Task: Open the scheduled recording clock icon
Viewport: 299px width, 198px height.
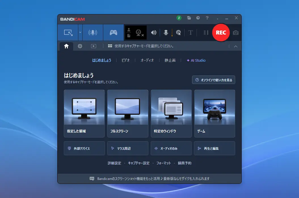Action: click(198, 18)
